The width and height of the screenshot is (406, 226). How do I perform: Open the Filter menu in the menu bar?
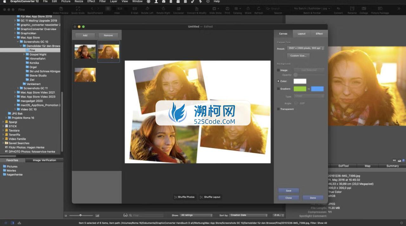pos(102,1)
